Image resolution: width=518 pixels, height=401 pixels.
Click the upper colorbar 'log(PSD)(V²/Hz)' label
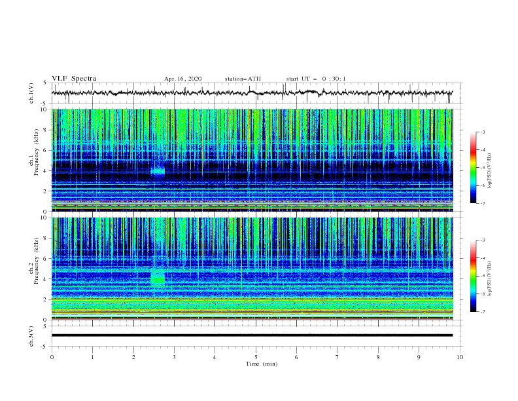489,171
